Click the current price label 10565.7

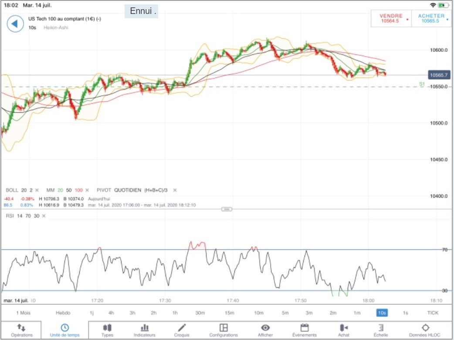[439, 75]
